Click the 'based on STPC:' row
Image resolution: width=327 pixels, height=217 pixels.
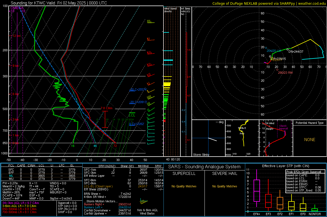(304, 187)
